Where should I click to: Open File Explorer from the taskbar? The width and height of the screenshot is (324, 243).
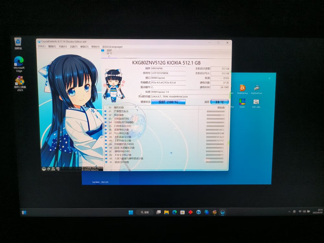167,212
